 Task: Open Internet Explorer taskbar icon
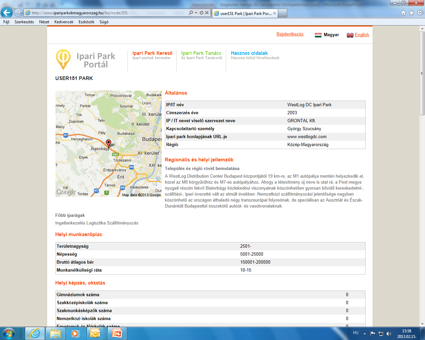pyautogui.click(x=35, y=333)
